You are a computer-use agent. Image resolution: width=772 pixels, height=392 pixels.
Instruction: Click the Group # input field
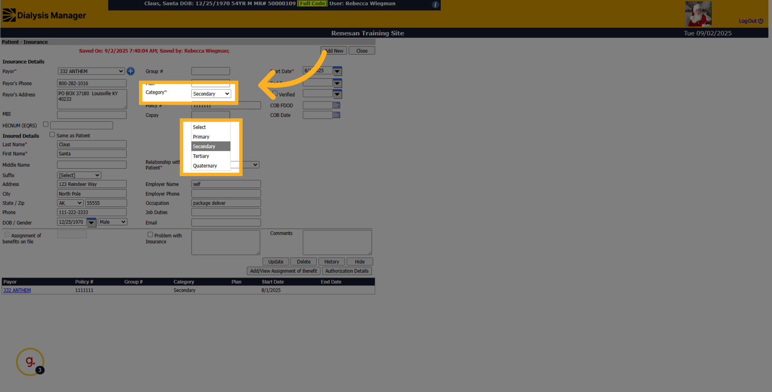point(210,71)
